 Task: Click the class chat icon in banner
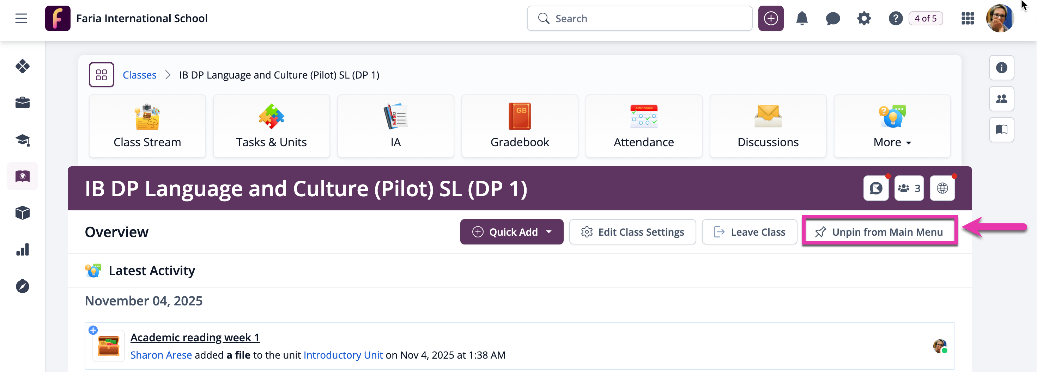coord(875,188)
